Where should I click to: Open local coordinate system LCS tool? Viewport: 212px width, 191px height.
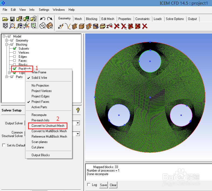click(26, 26)
